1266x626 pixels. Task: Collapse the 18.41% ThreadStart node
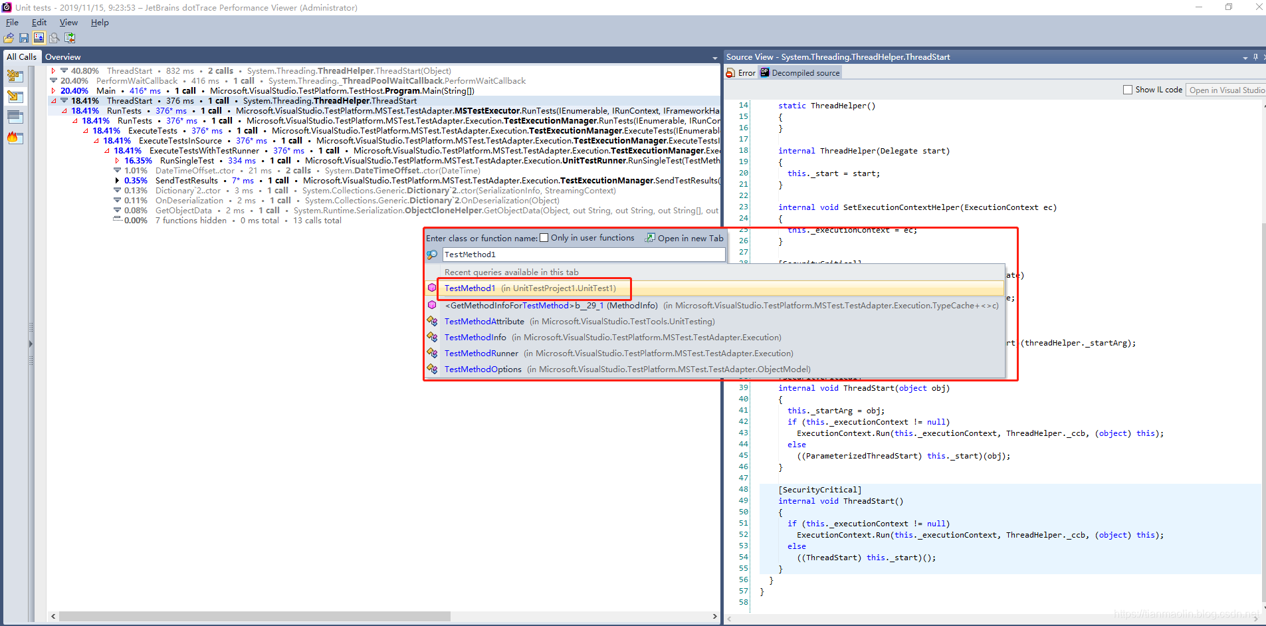pos(53,101)
